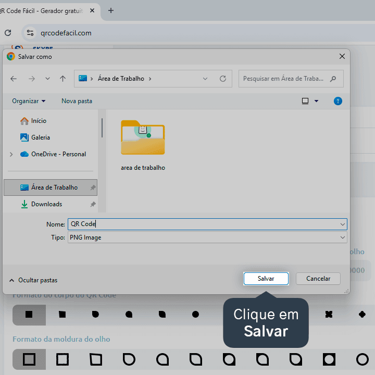
Task: Collapse folders with Ocultar pastas
Action: (x=33, y=280)
